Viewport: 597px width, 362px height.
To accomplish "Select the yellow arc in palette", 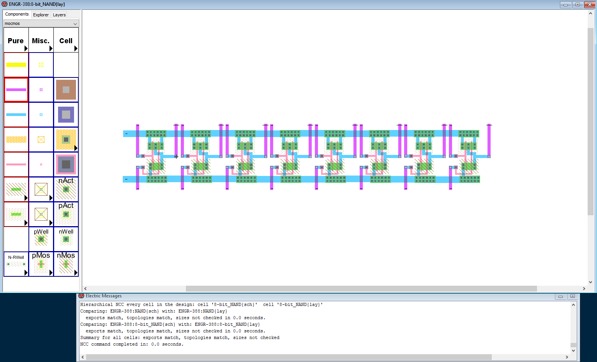I will pos(16,65).
